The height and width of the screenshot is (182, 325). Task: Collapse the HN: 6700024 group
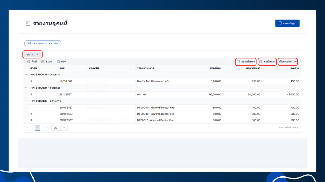pos(26,88)
